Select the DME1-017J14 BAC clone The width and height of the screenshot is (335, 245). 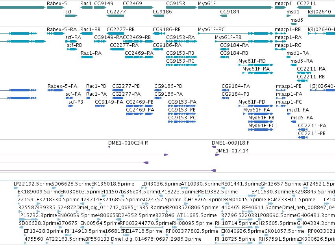(x=275, y=155)
